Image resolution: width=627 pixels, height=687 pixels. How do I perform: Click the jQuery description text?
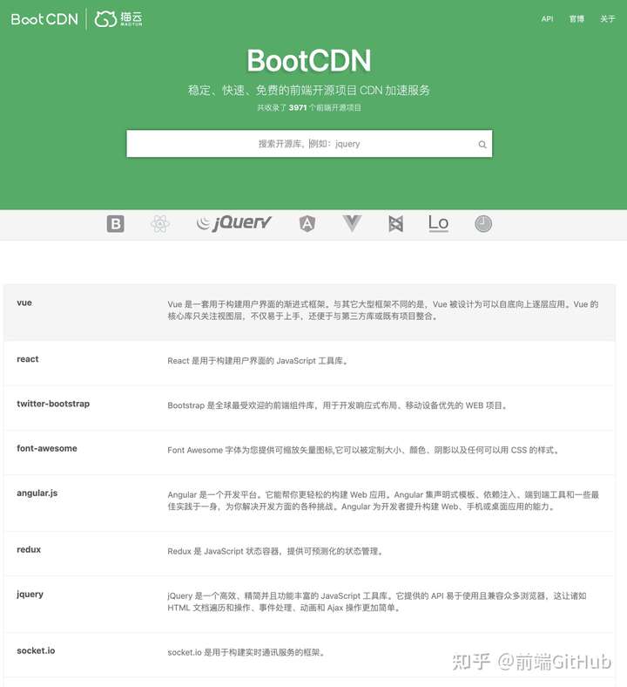pyautogui.click(x=377, y=602)
